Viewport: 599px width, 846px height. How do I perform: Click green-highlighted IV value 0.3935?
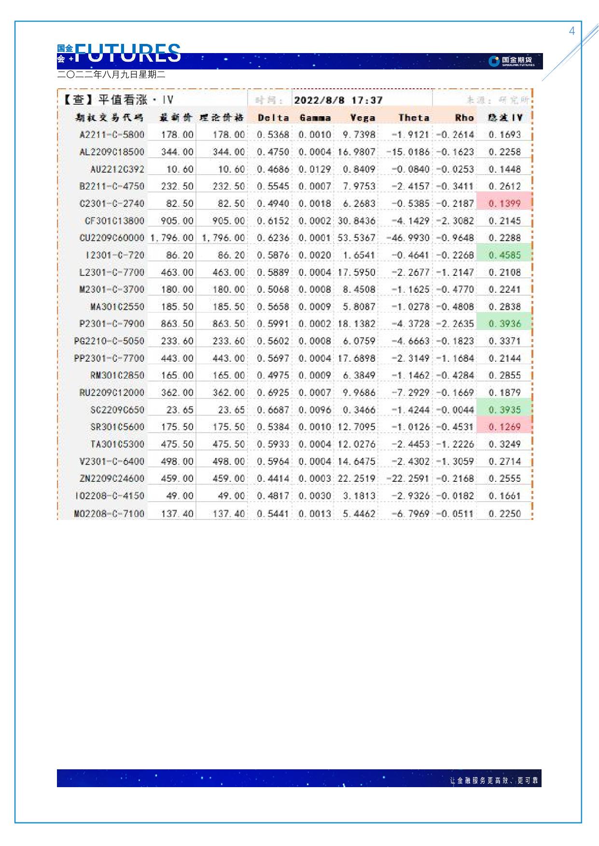504,410
